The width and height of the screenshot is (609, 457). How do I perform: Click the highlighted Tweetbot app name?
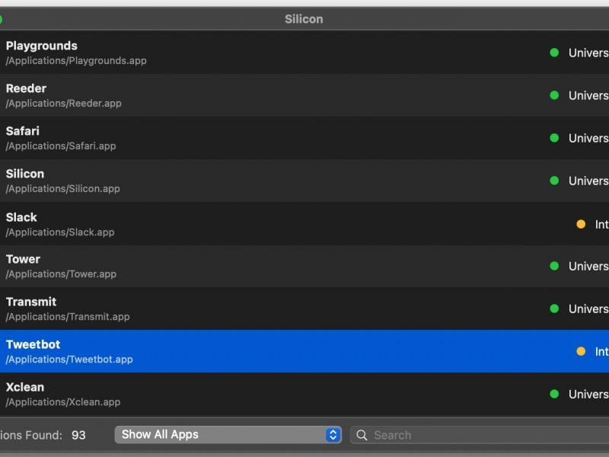pos(33,344)
